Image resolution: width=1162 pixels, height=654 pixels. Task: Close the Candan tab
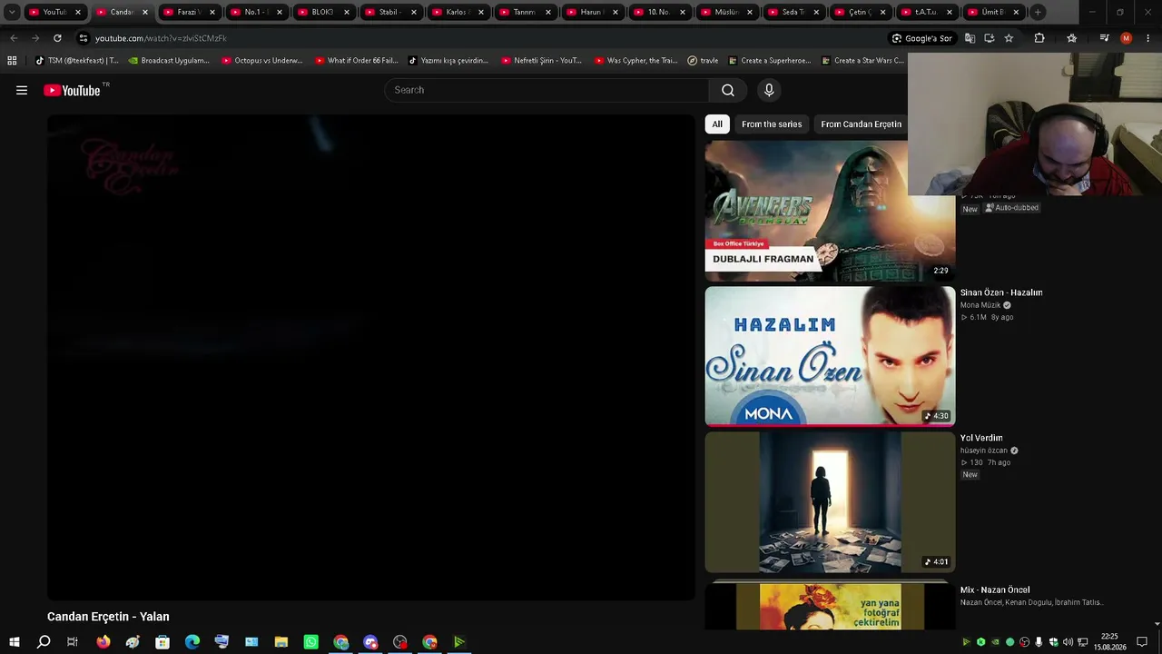tap(144, 12)
